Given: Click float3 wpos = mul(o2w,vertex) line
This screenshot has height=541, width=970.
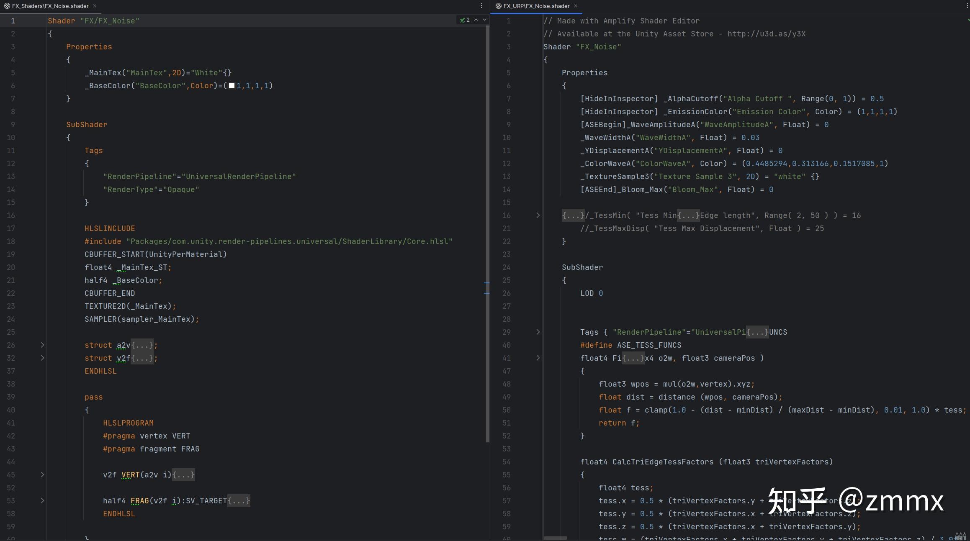Looking at the screenshot, I should (677, 384).
